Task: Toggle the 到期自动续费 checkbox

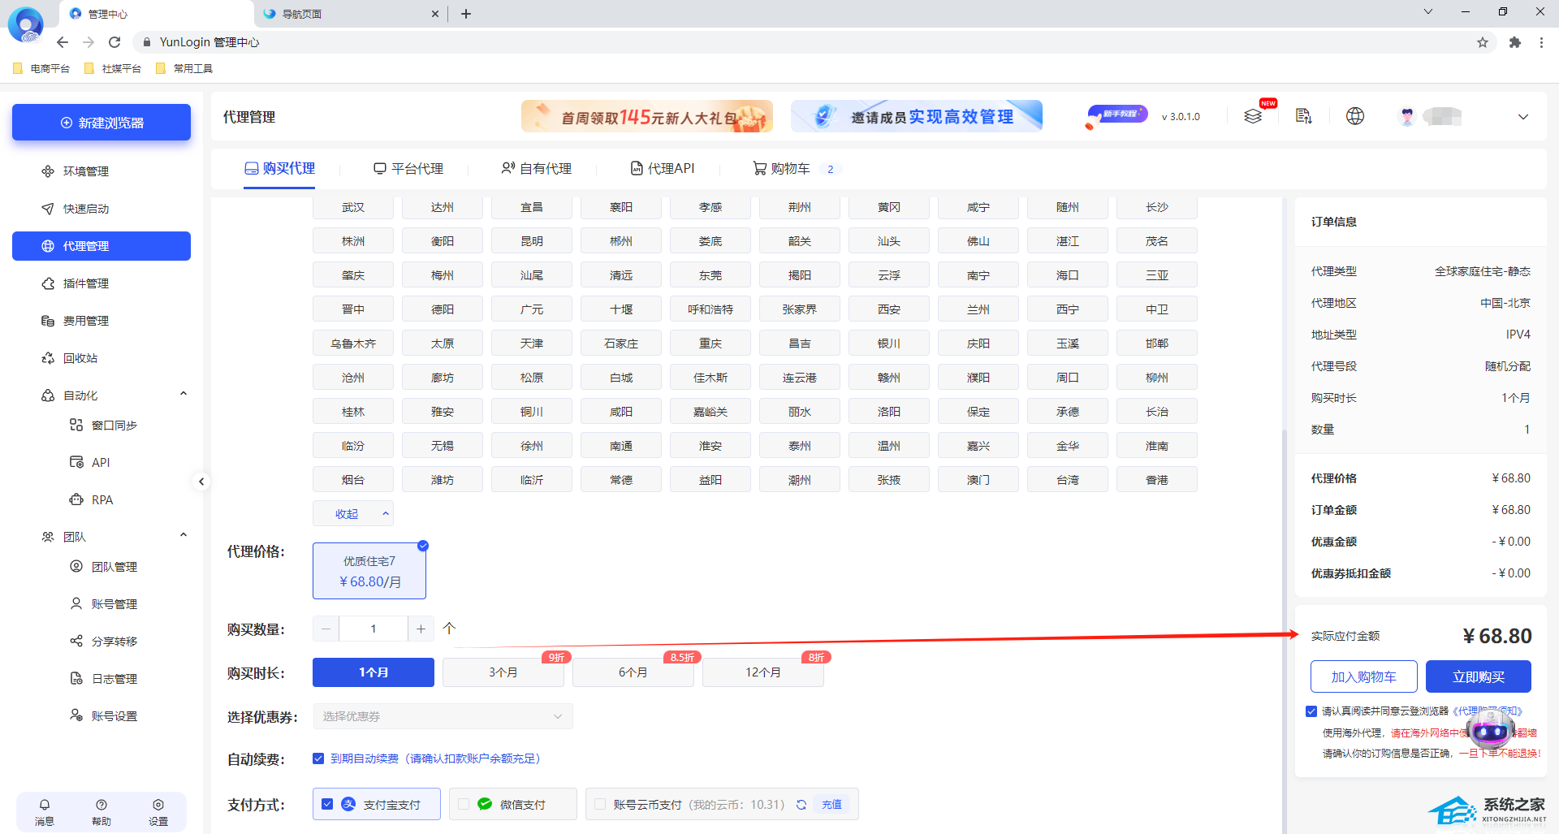Action: [318, 758]
